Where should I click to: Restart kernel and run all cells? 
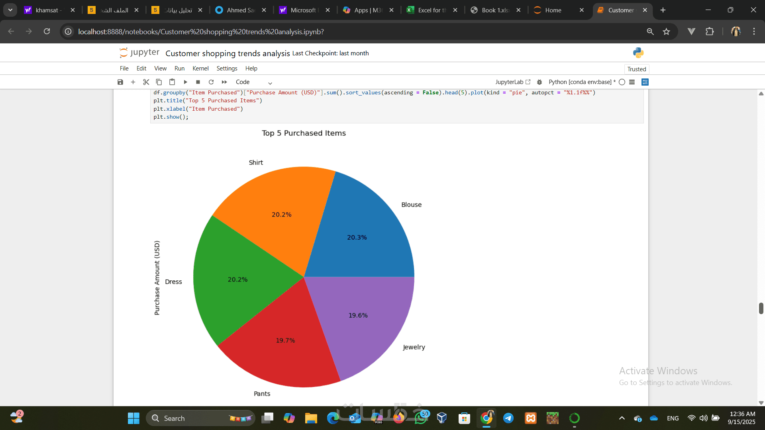point(224,82)
